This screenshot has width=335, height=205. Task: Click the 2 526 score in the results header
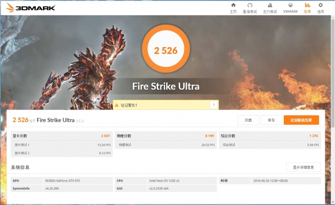pos(20,120)
